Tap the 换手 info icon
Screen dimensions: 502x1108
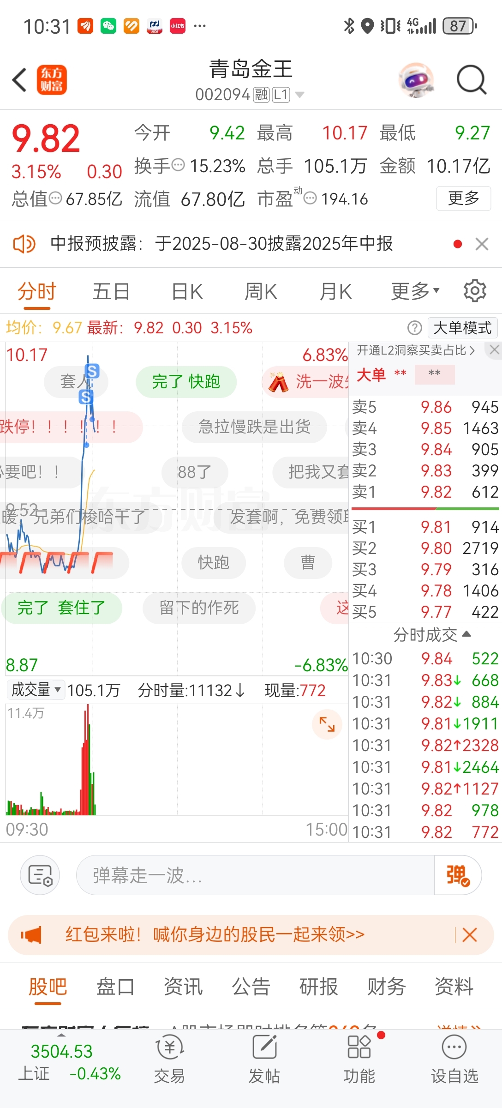pyautogui.click(x=178, y=164)
